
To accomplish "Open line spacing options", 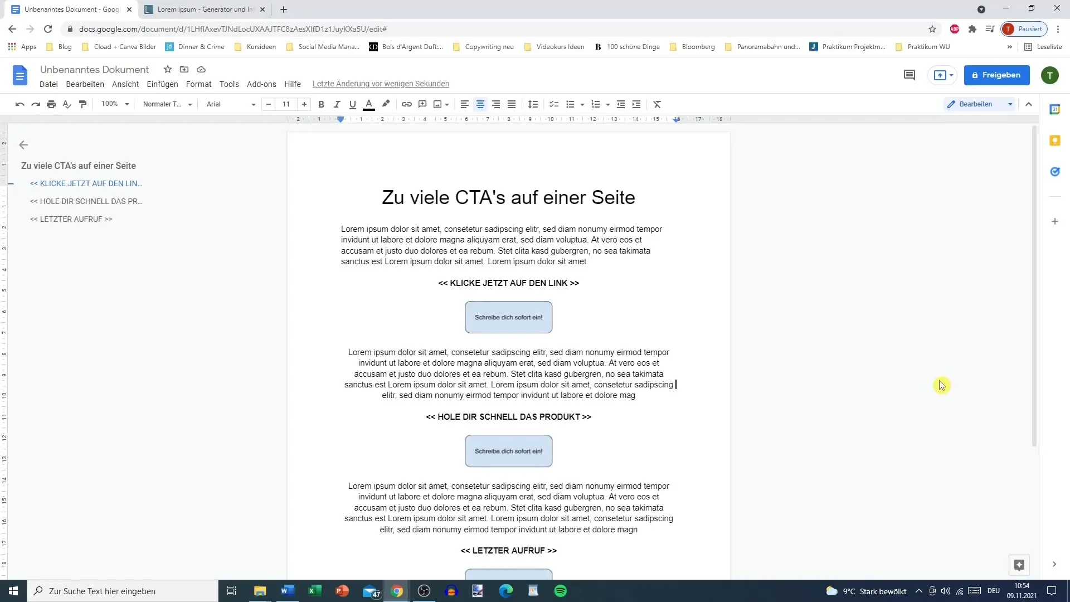I will click(533, 104).
